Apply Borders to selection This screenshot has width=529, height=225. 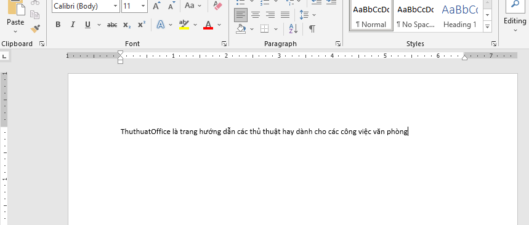[265, 29]
